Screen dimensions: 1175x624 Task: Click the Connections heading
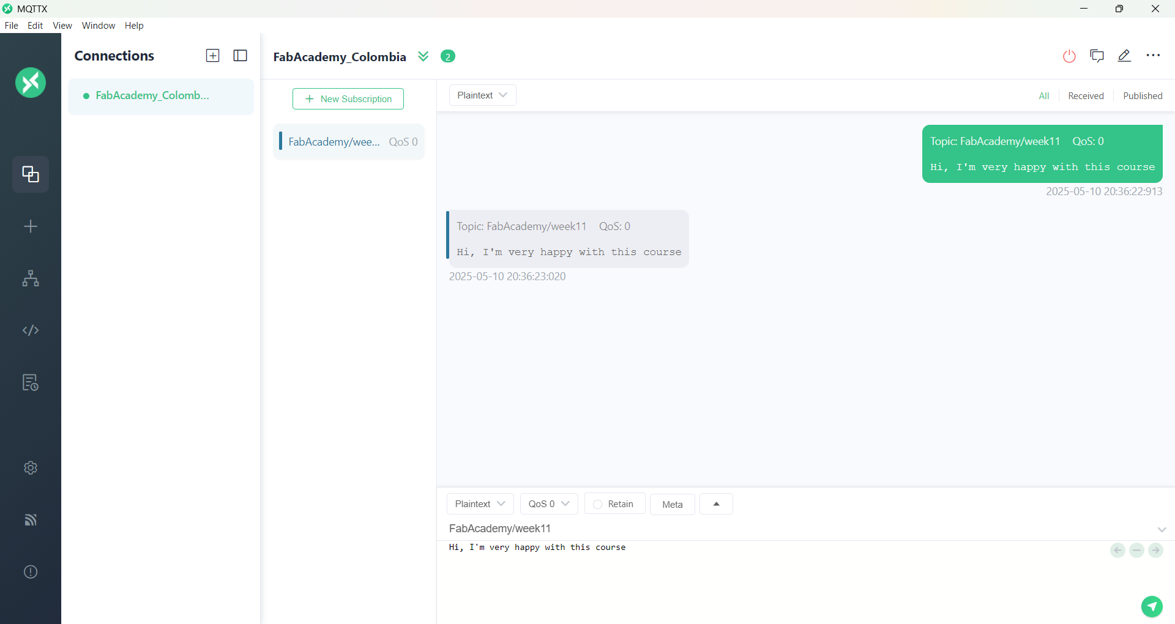pos(114,56)
